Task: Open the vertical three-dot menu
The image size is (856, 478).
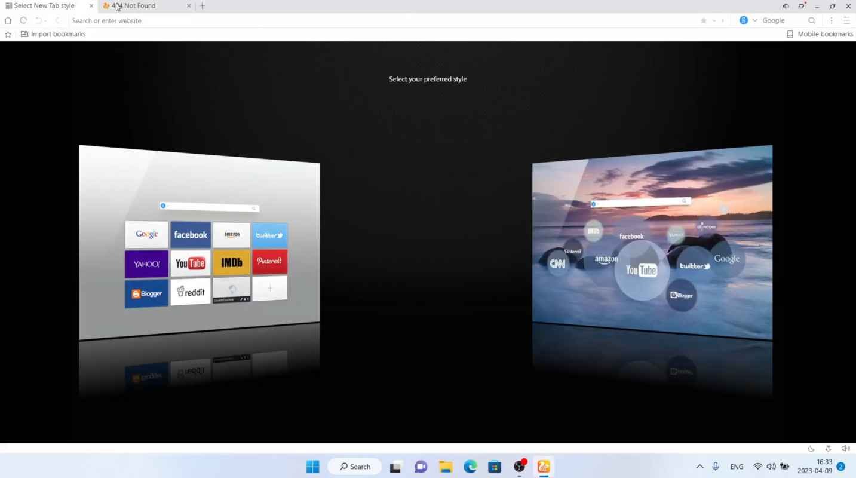Action: (831, 20)
